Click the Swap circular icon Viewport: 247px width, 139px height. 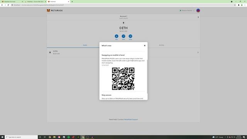click(x=130, y=36)
